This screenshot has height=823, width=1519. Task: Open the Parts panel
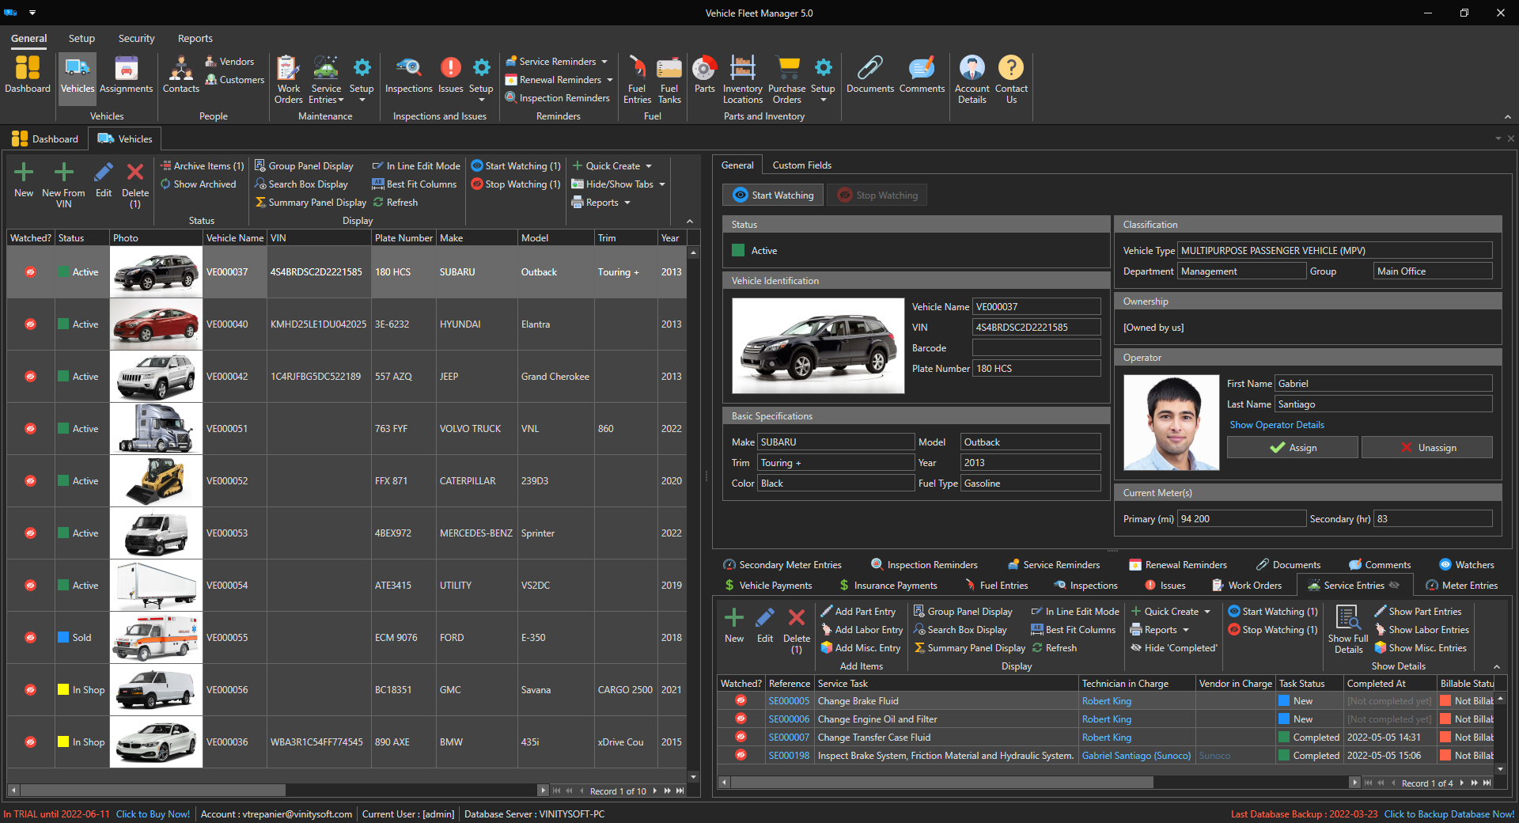click(x=703, y=77)
